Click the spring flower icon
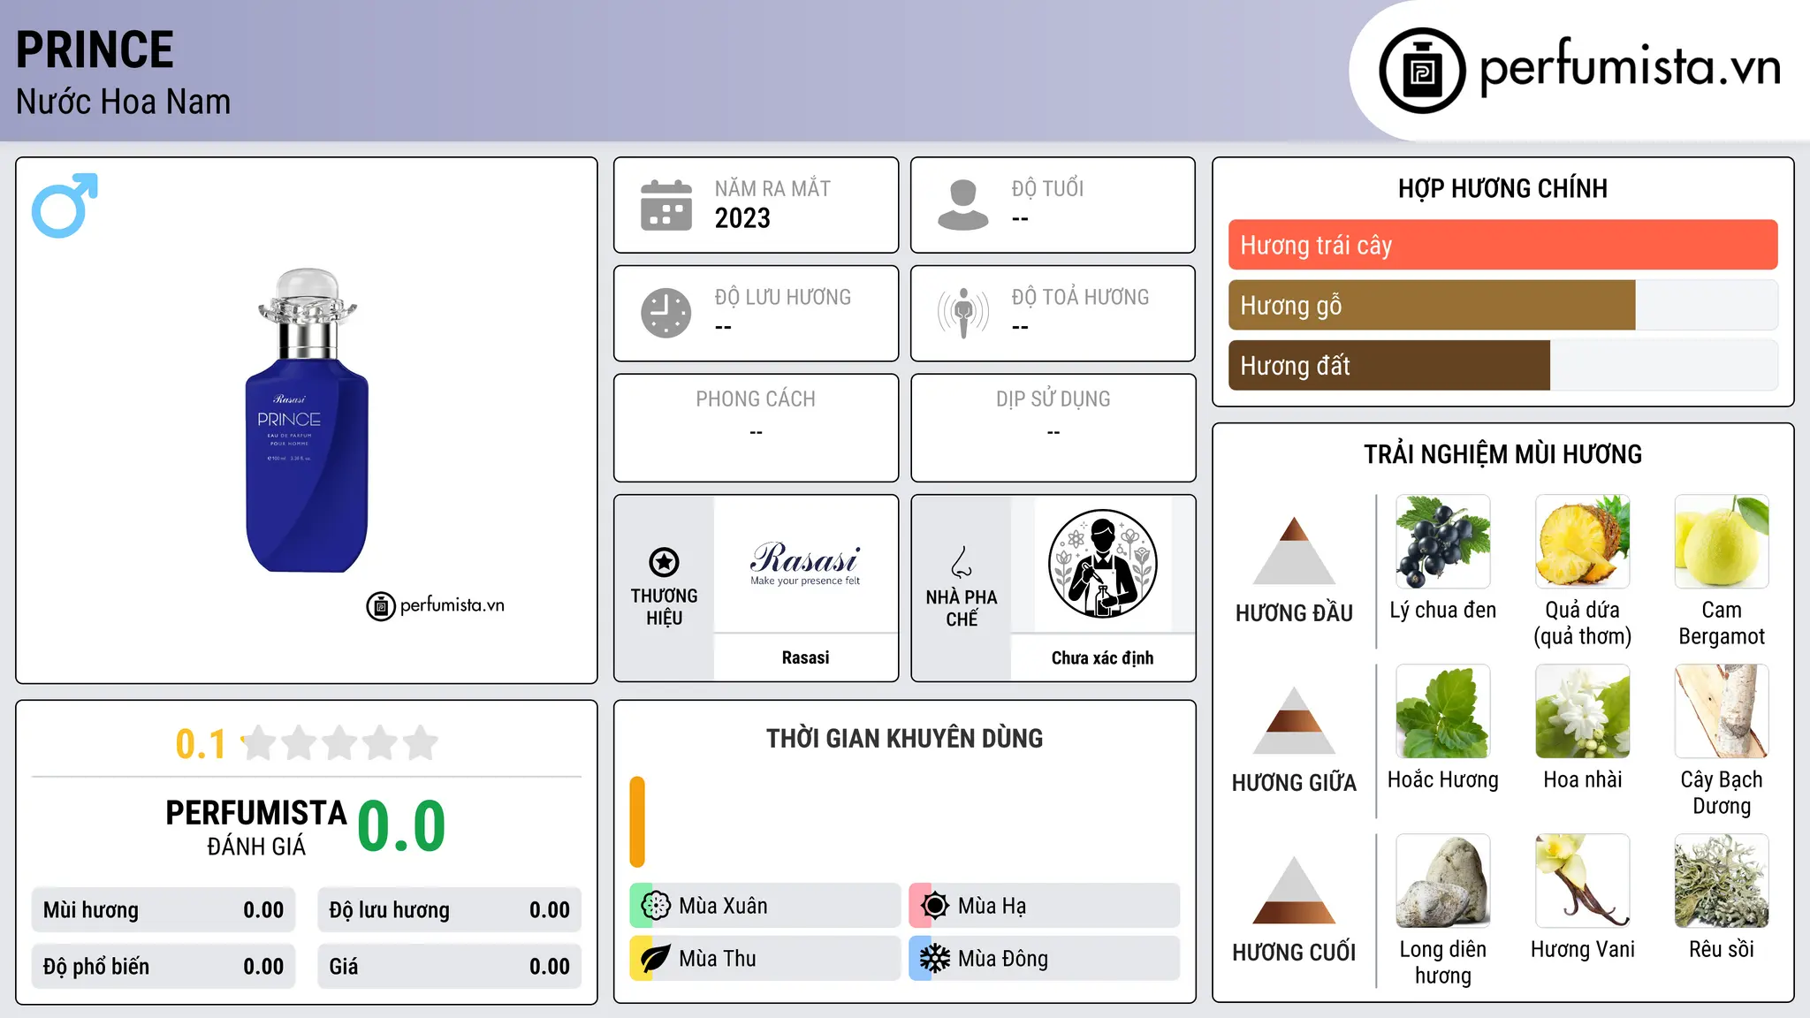 pyautogui.click(x=656, y=906)
